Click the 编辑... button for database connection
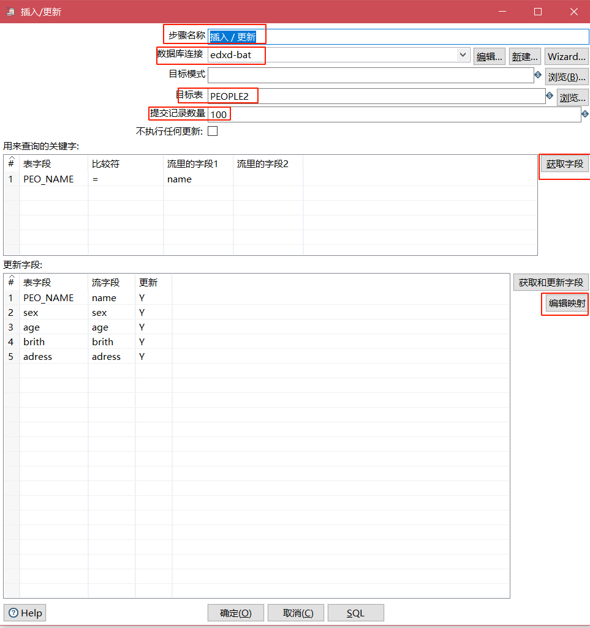The height and width of the screenshot is (628, 590). [490, 56]
